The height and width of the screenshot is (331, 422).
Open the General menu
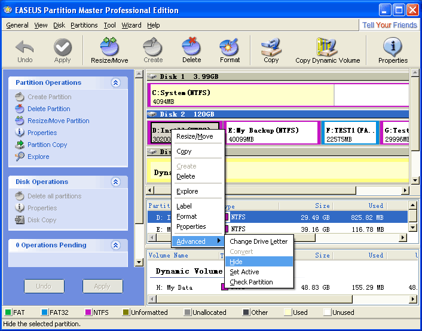click(x=17, y=25)
